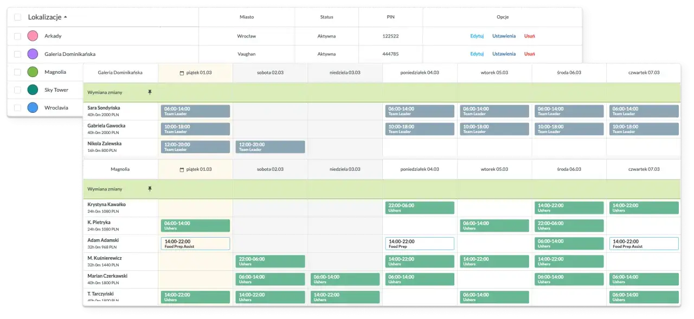Click employee name Krystyna Kawałko

(107, 205)
